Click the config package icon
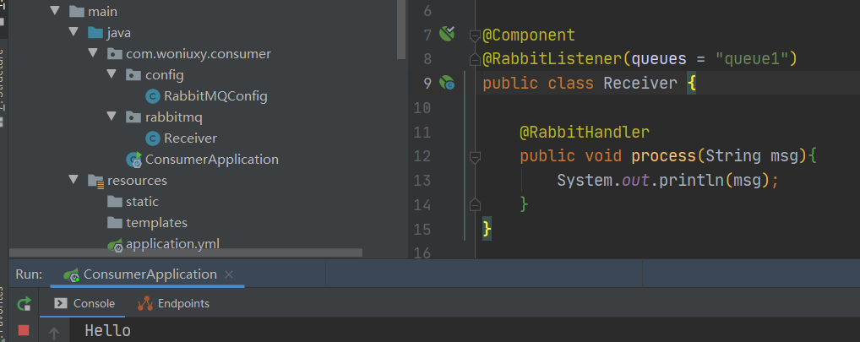Screen dimensions: 860x342 (x=133, y=74)
